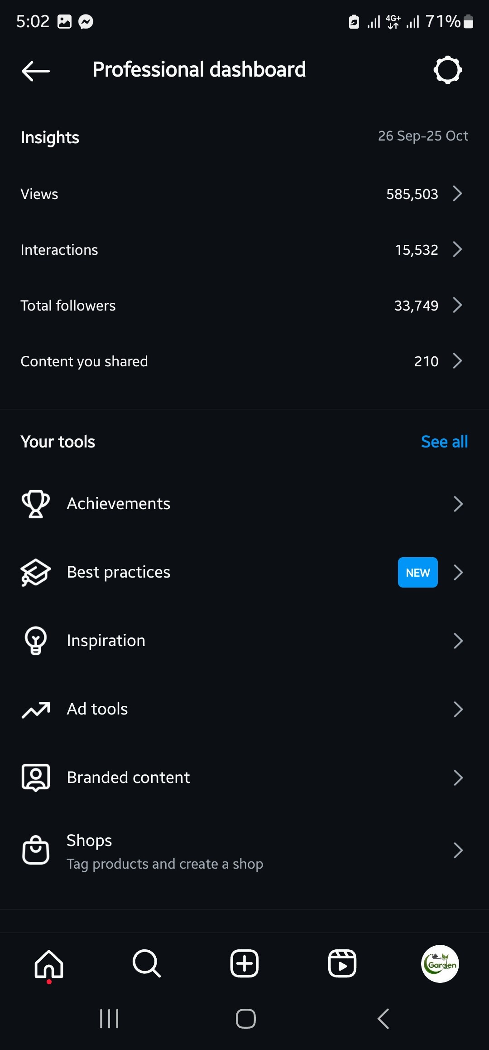This screenshot has height=1050, width=489.
Task: Tap the Inspiration lightbulb icon
Action: 36,641
